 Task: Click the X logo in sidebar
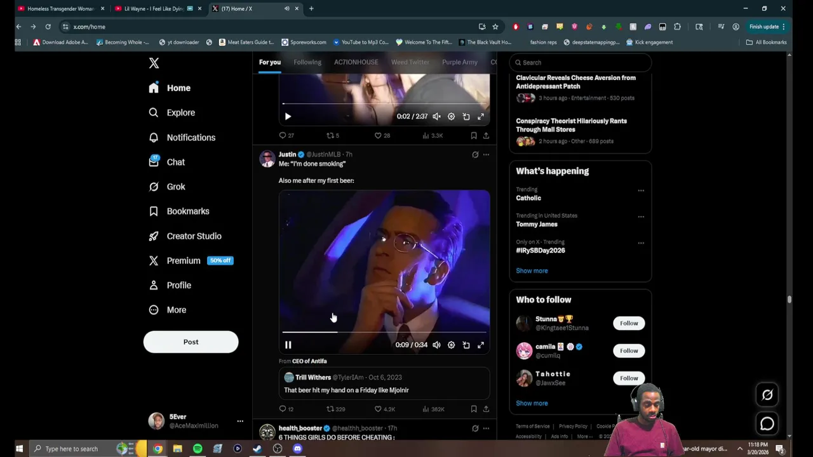(154, 63)
